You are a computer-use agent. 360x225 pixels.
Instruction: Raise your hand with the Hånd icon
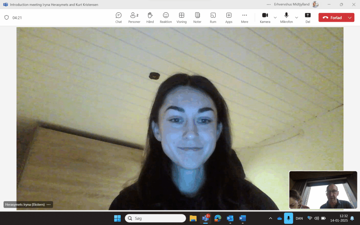pos(150,17)
